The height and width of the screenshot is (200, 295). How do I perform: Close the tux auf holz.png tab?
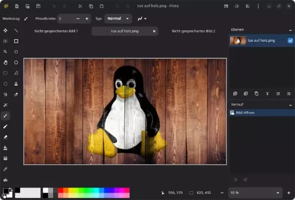pyautogui.click(x=154, y=31)
